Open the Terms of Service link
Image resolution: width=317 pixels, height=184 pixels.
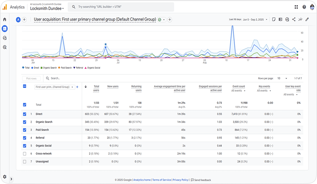[162, 180]
